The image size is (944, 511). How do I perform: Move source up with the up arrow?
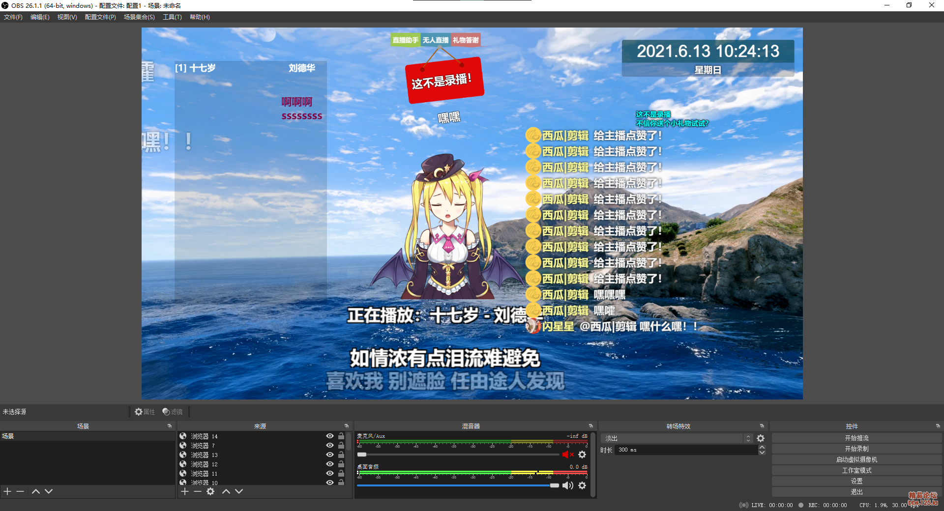pos(226,491)
